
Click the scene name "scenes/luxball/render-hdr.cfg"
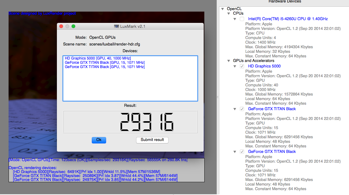(x=115, y=44)
